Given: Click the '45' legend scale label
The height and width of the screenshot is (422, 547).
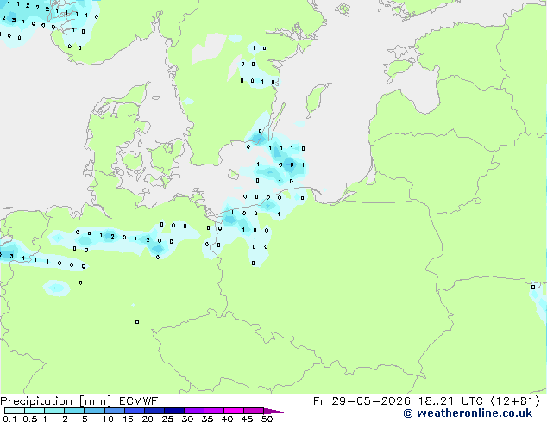Looking at the screenshot, I should [247, 419].
